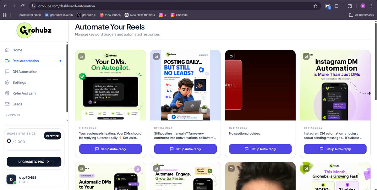
Task: Click the Leads envelope icon
Action: [x=7, y=104]
